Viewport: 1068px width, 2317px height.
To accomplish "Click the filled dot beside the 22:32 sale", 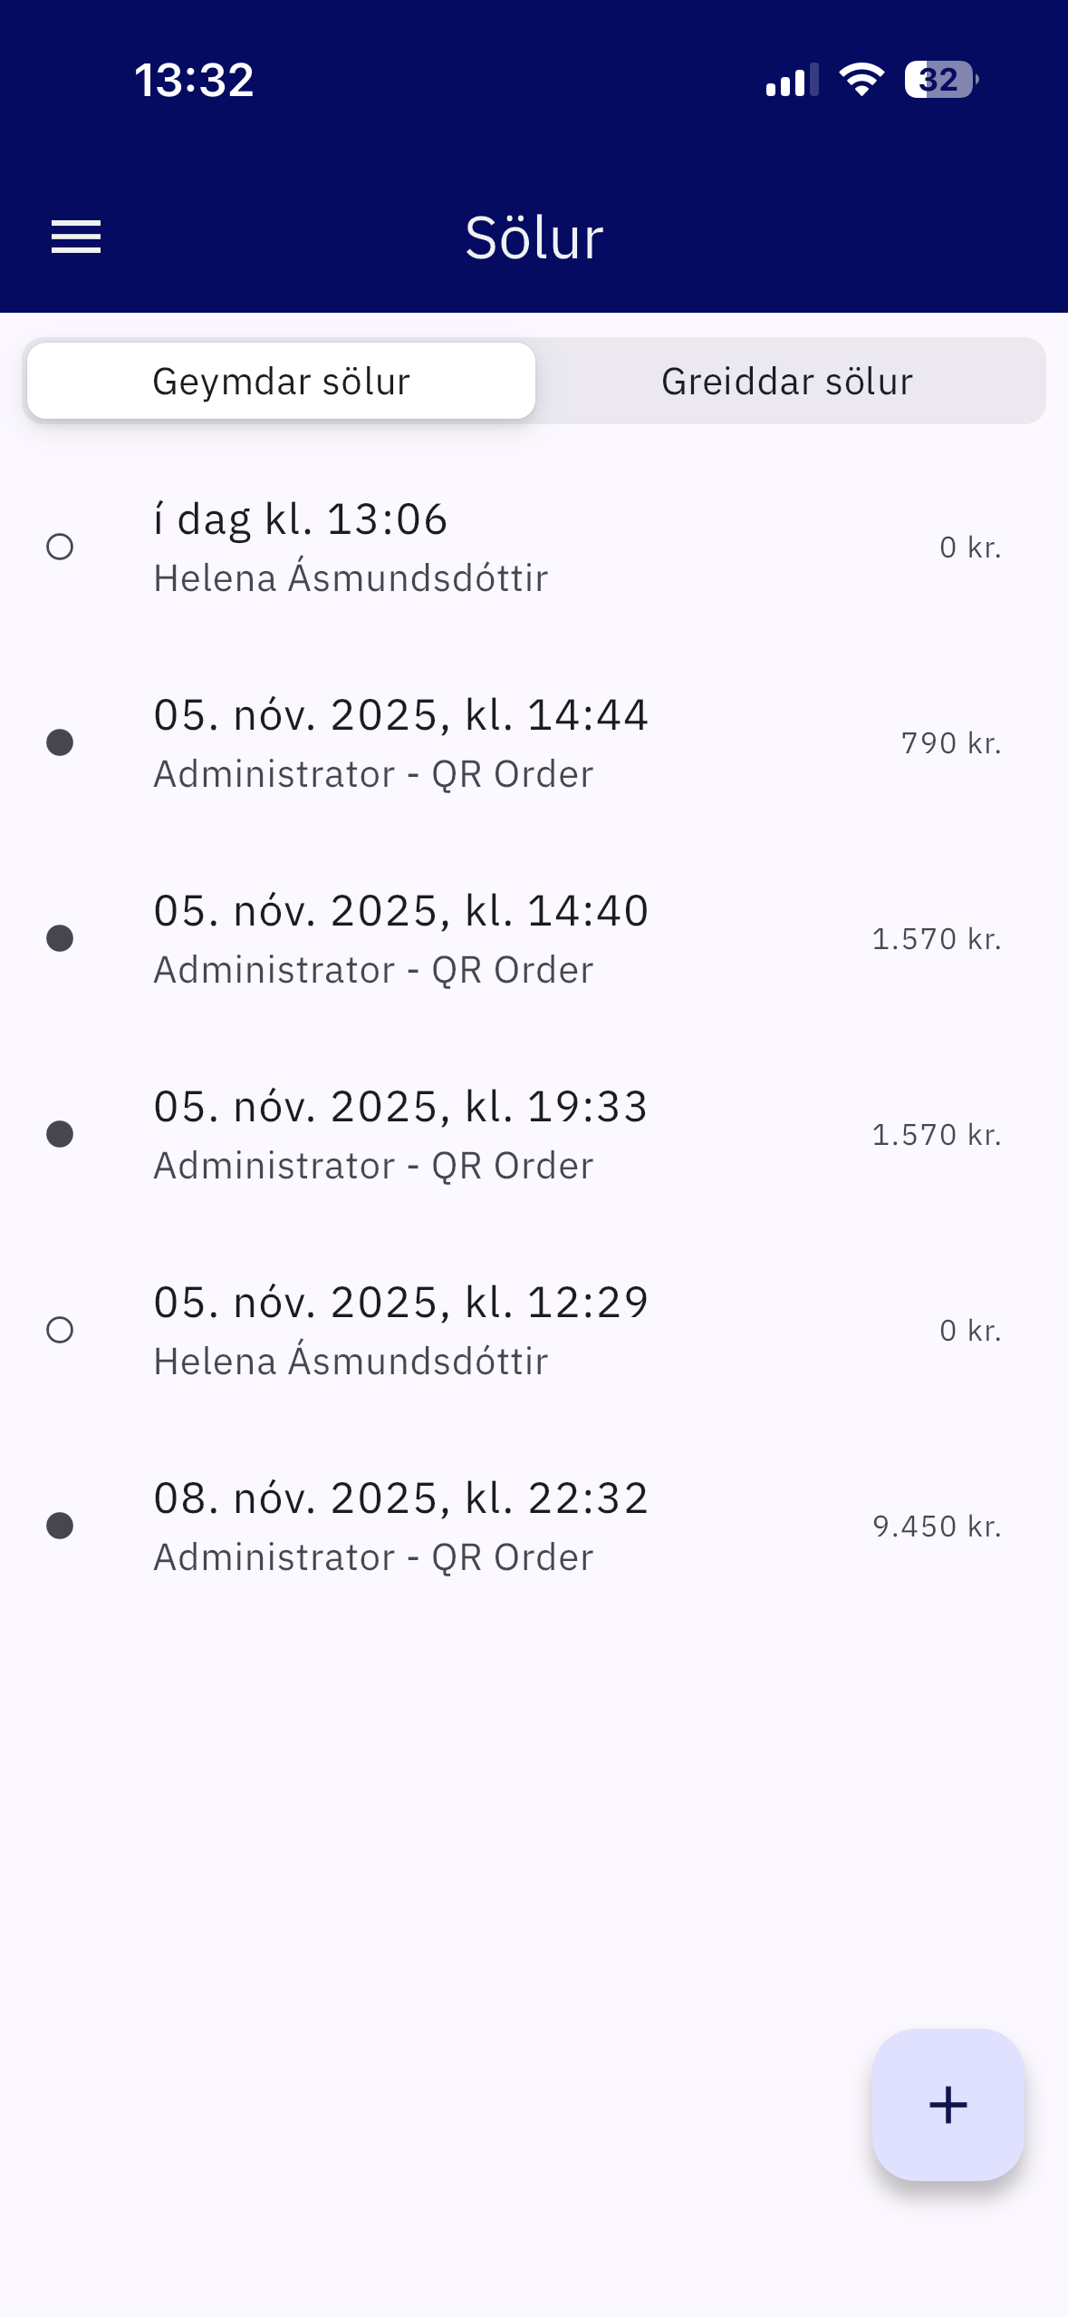I will tap(60, 1527).
